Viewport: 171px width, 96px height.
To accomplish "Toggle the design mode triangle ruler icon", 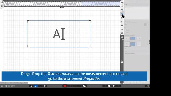I will (36, 86).
